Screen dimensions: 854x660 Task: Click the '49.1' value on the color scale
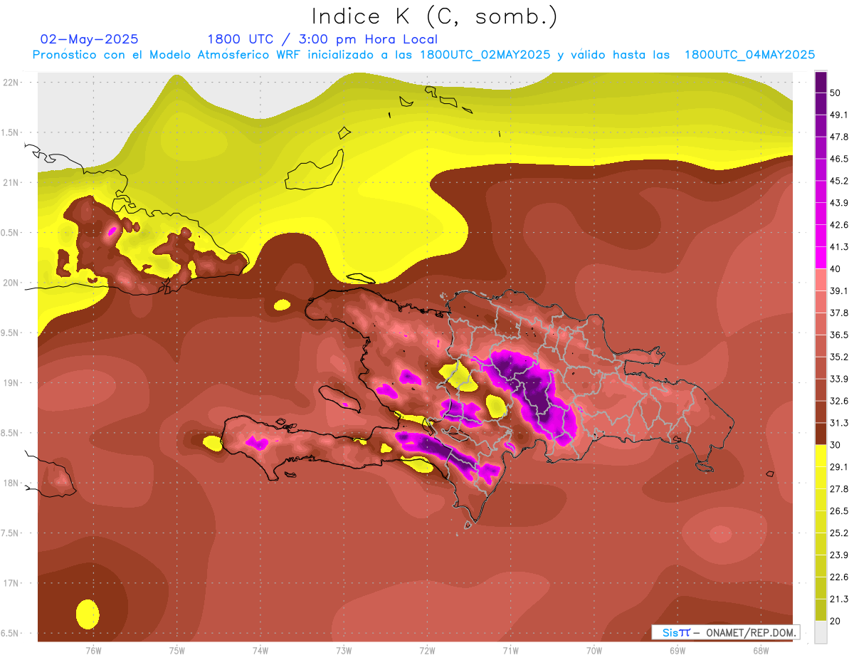coord(839,115)
